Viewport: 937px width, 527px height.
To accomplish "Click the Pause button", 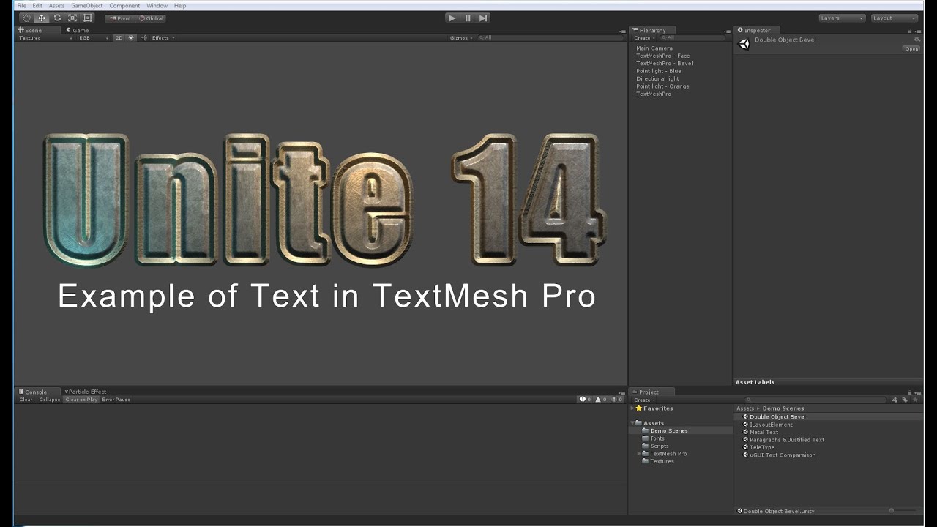I will tap(468, 18).
